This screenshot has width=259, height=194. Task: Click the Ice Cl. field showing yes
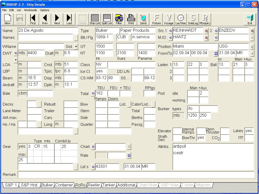[x=101, y=71]
